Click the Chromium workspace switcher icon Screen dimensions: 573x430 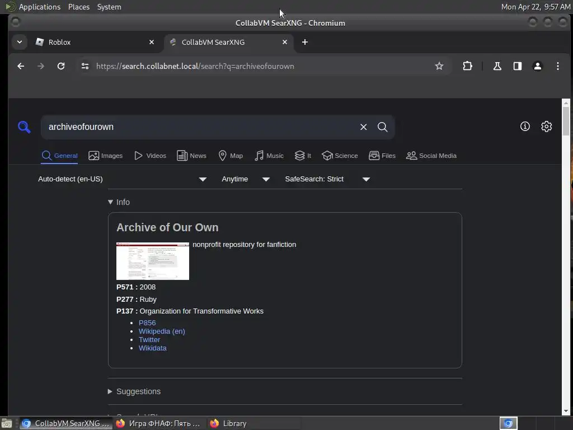[508, 423]
